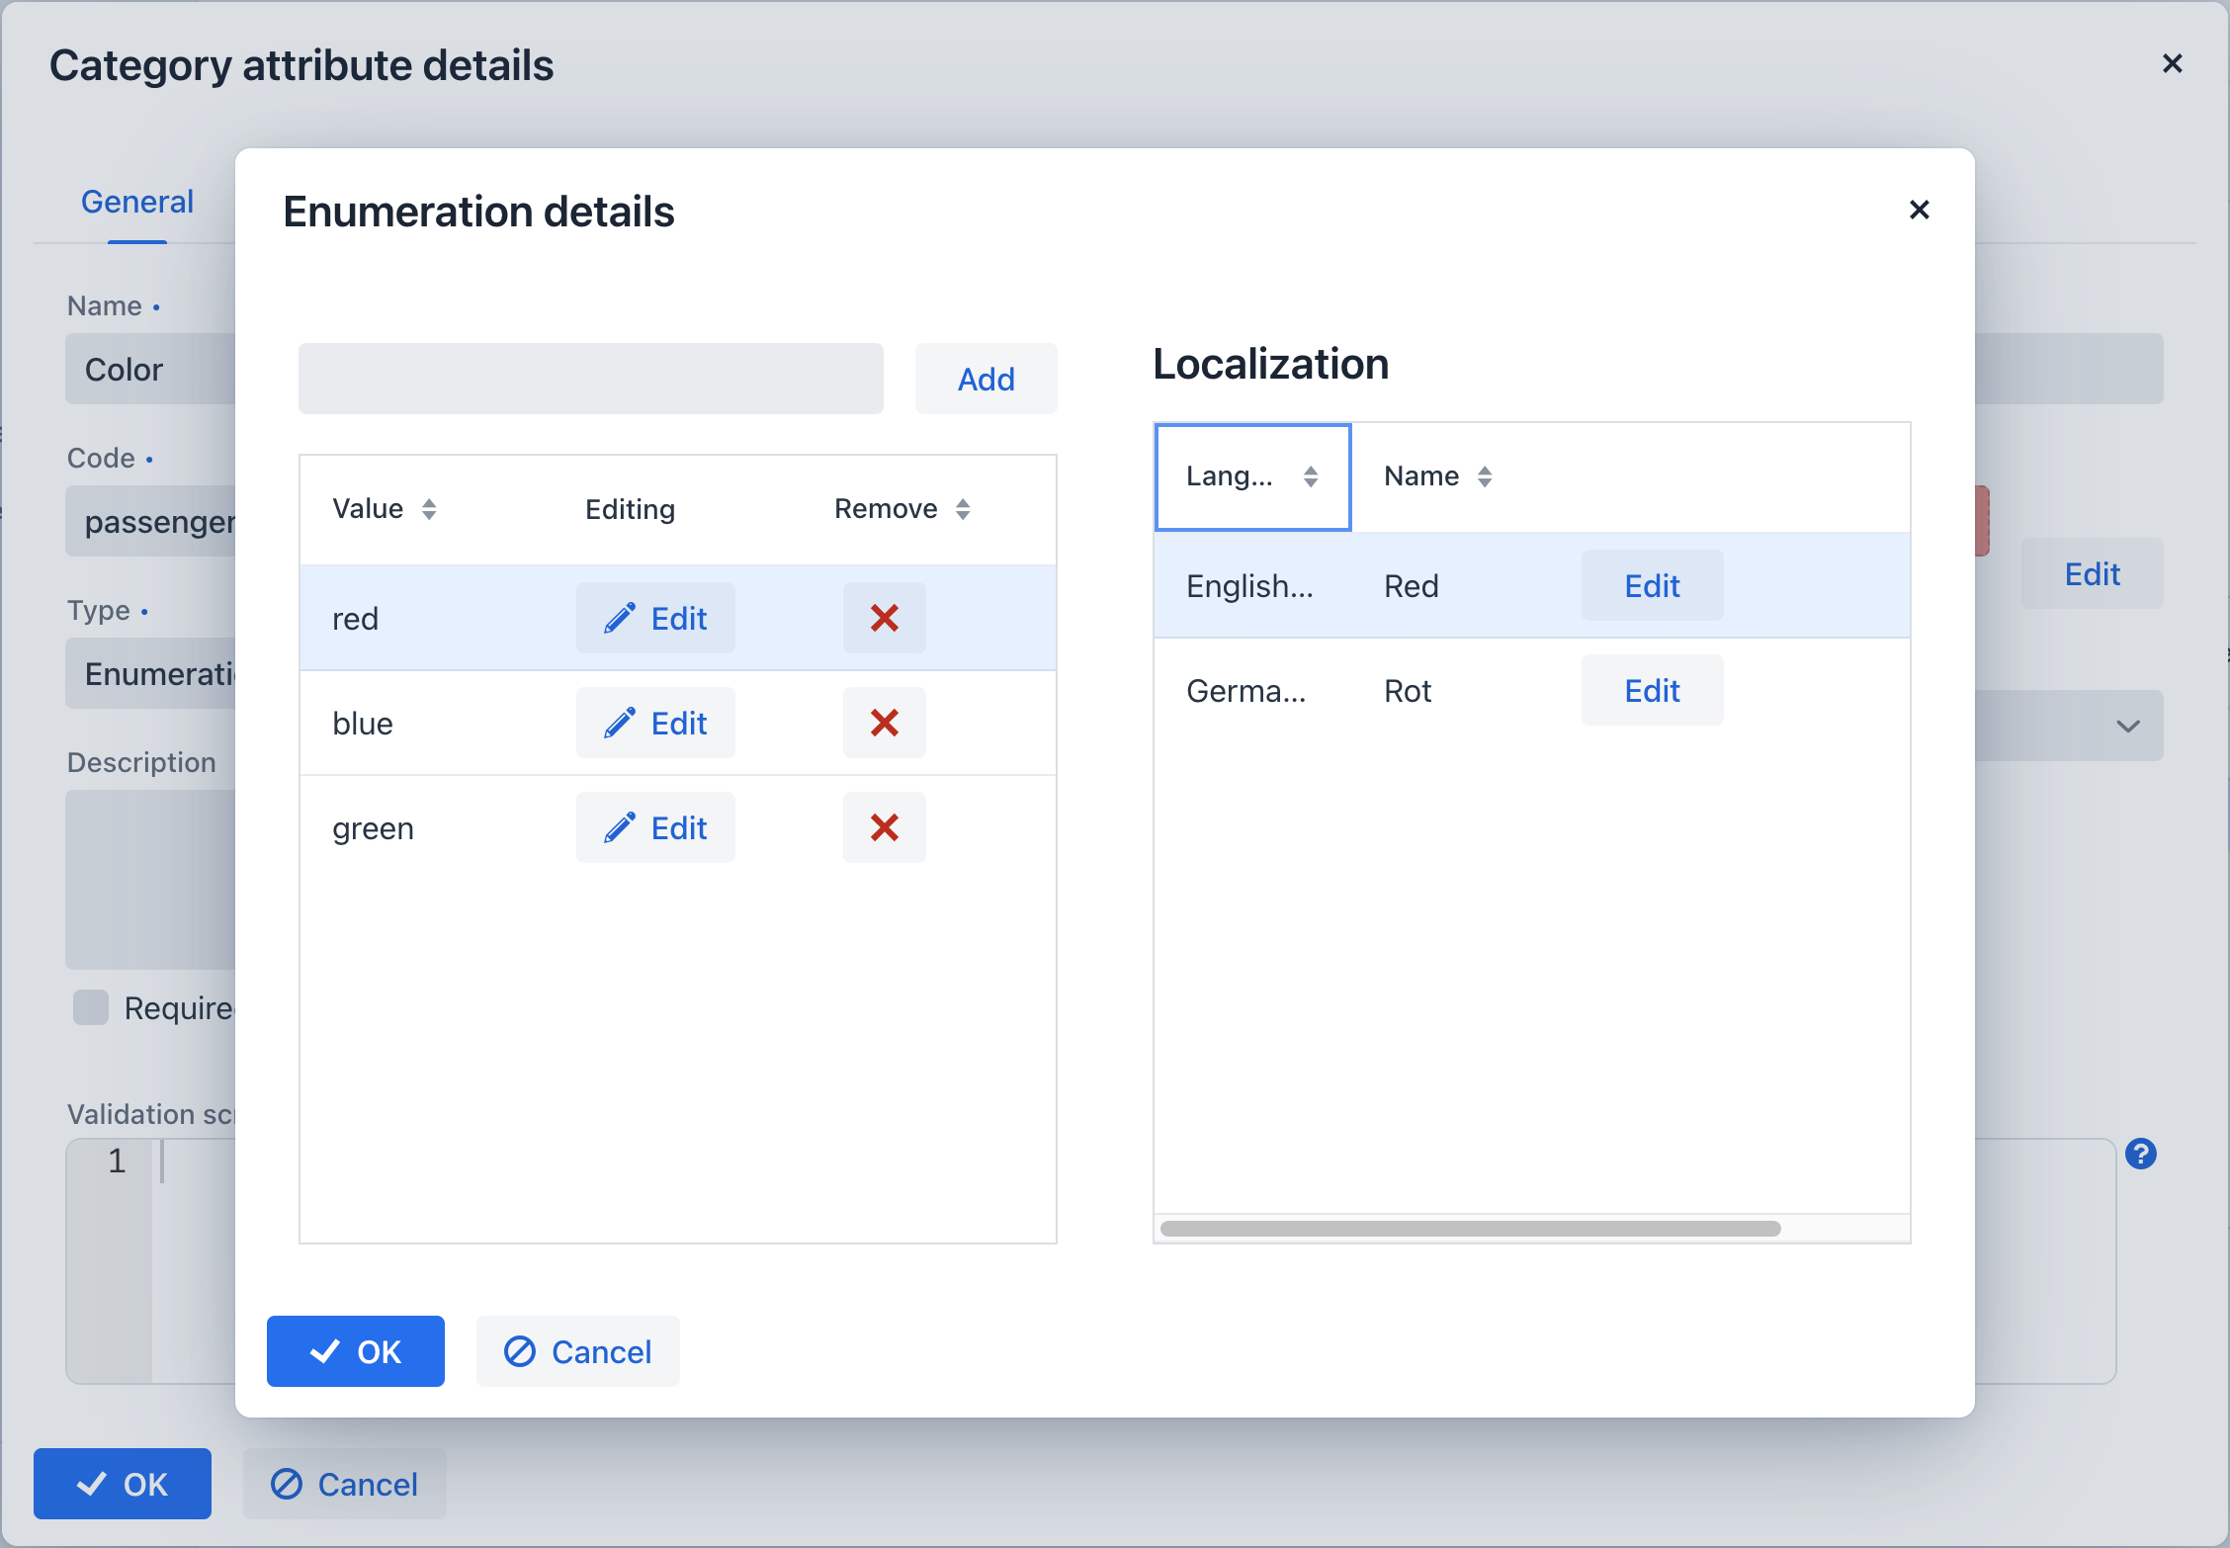
Task: Click the Add button for new value
Action: (986, 379)
